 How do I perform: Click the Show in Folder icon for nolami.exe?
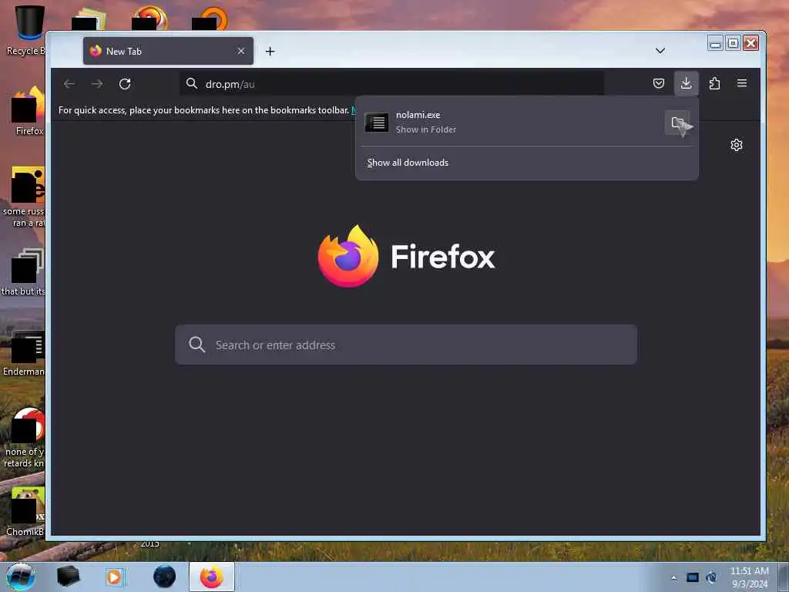pos(677,123)
